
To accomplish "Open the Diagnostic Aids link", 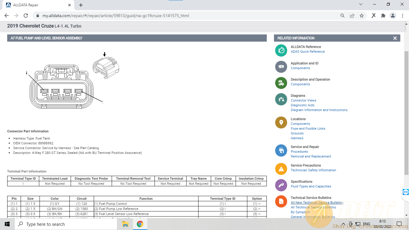I will (x=302, y=105).
